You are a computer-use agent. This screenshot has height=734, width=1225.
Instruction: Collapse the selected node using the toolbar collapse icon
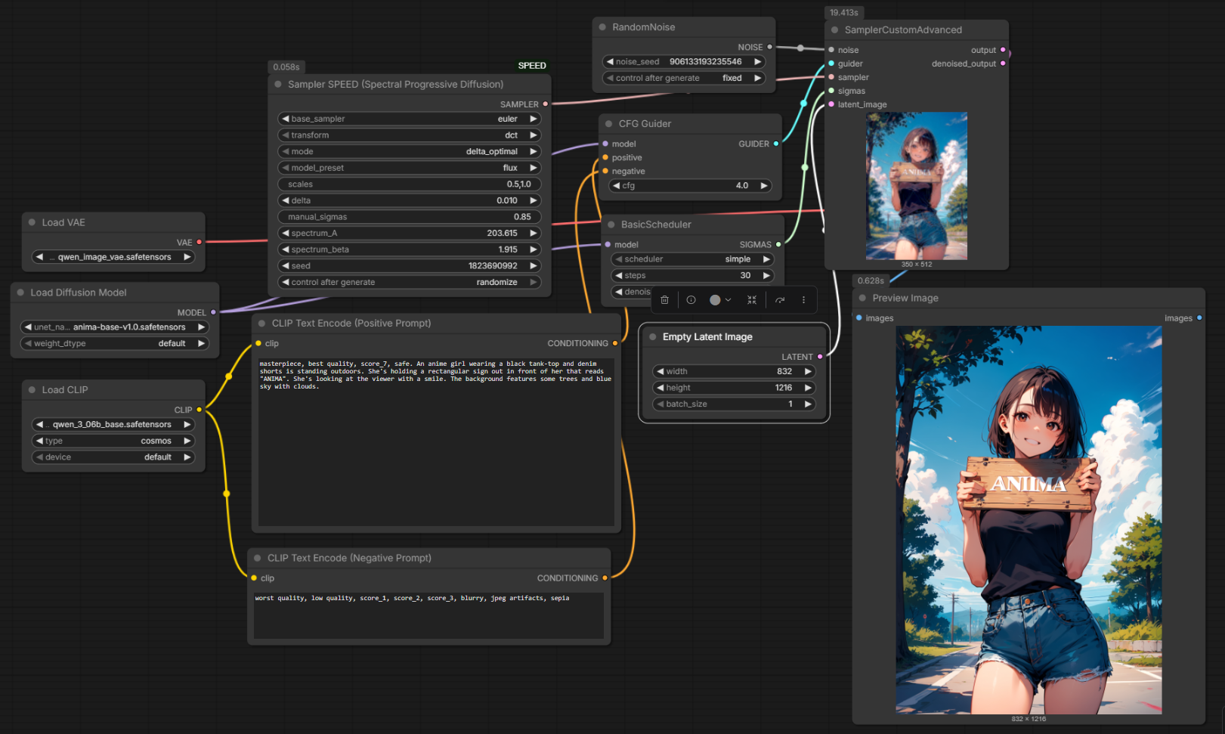coord(752,300)
